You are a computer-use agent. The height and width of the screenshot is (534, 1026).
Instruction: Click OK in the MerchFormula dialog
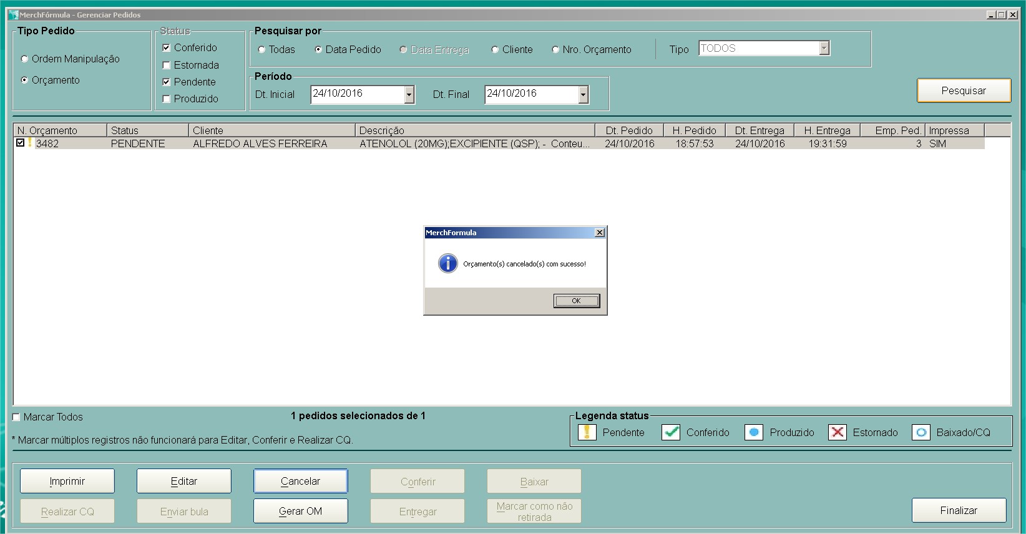576,301
